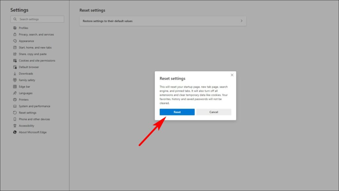Viewport: 339px width, 191px height.
Task: Click the Profiles icon in sidebar
Action: click(15, 28)
